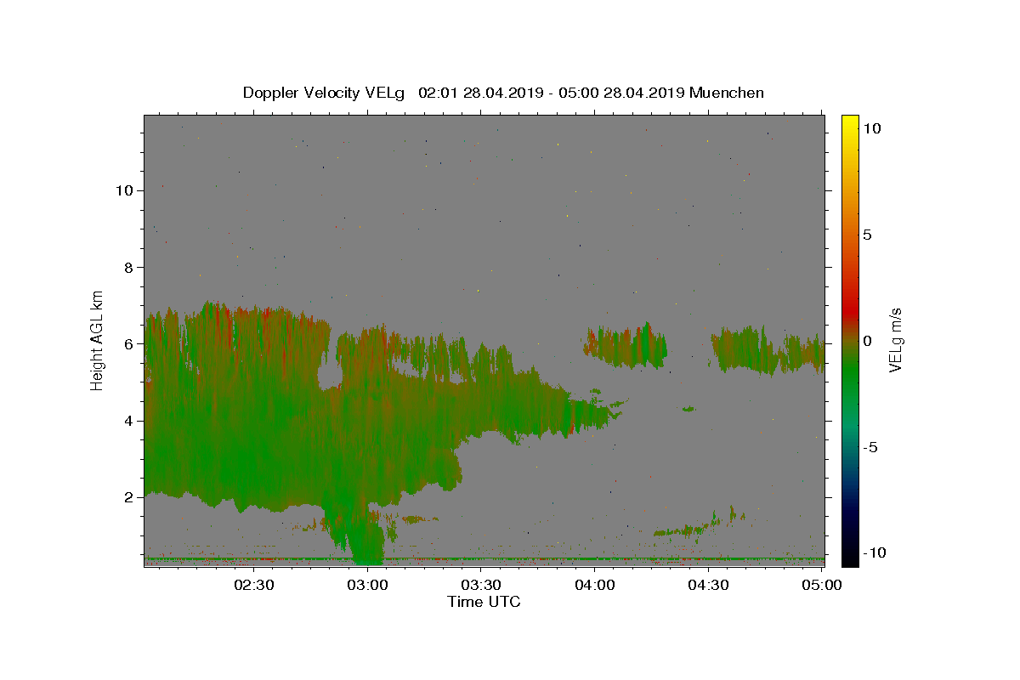Click the colorbar tick label -5
1020x680 pixels.
click(870, 447)
